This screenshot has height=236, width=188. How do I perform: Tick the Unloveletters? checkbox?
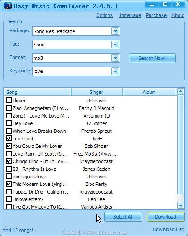[9, 199]
